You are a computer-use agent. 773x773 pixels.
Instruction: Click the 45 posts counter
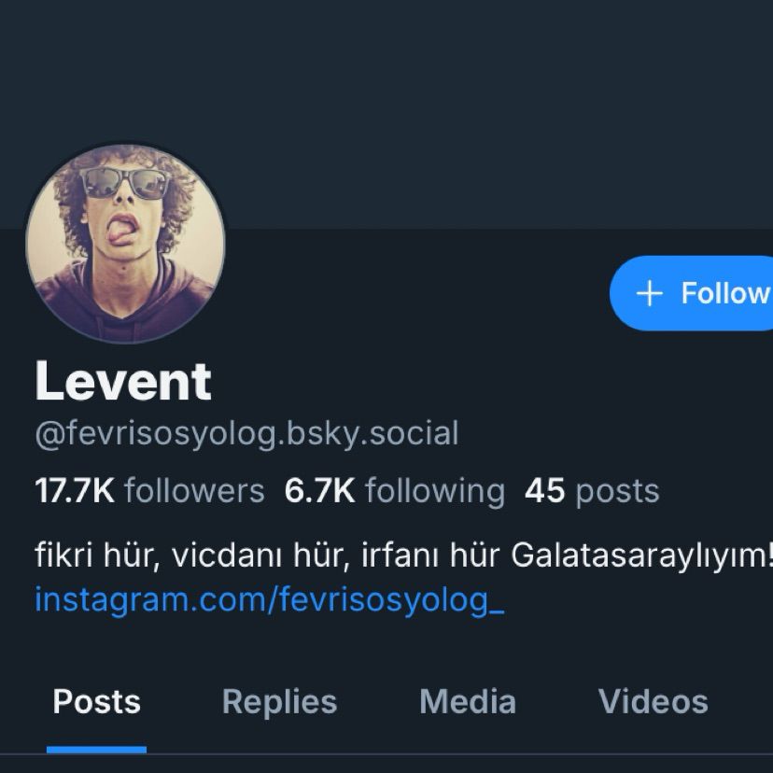pyautogui.click(x=592, y=491)
